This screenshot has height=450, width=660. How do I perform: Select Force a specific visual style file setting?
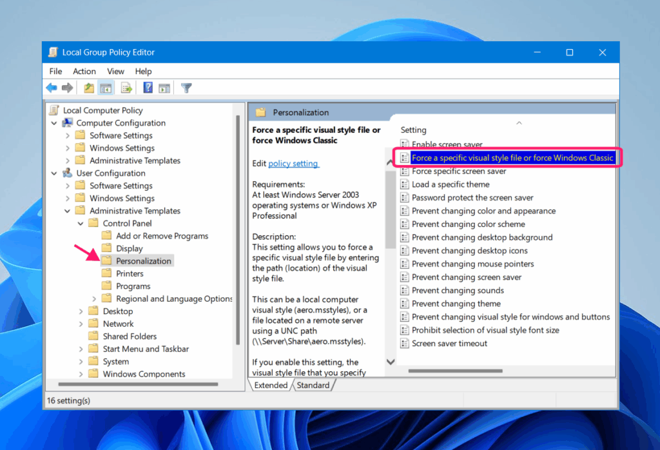pyautogui.click(x=512, y=158)
